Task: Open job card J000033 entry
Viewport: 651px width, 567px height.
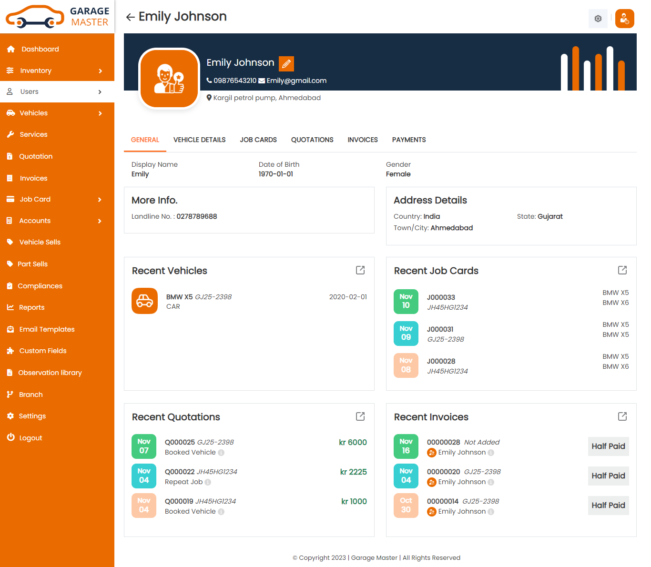Action: [x=441, y=297]
